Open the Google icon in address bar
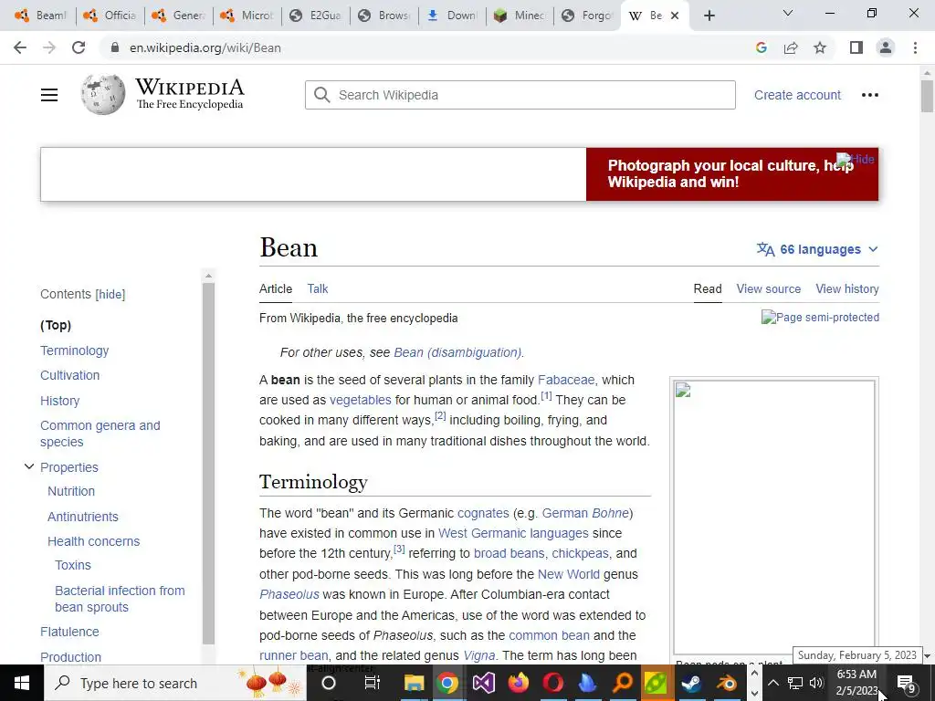The height and width of the screenshot is (701, 935). pos(761,47)
